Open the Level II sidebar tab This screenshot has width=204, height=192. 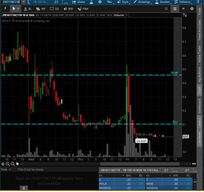[x=200, y=122]
